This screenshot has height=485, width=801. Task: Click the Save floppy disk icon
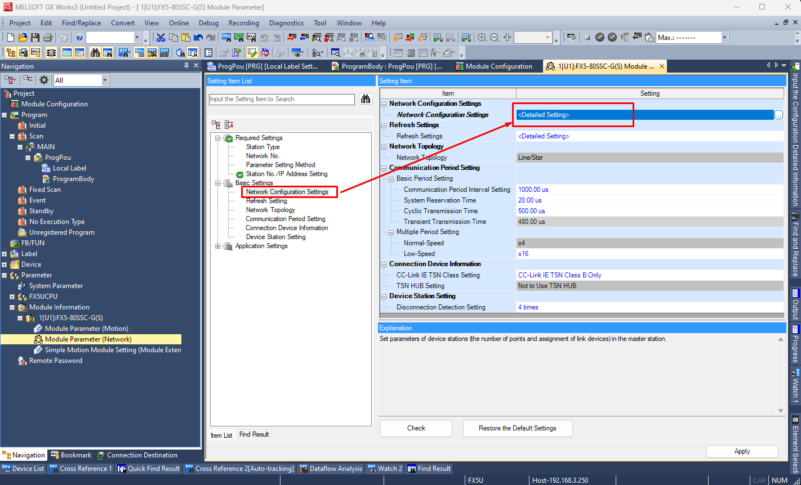pyautogui.click(x=35, y=38)
